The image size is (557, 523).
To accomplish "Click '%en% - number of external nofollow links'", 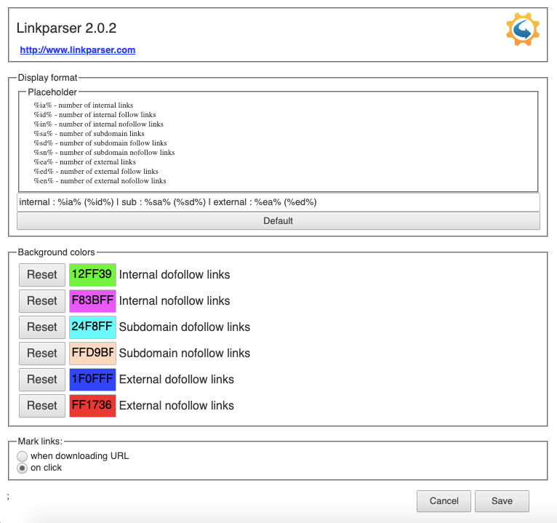I will (100, 181).
